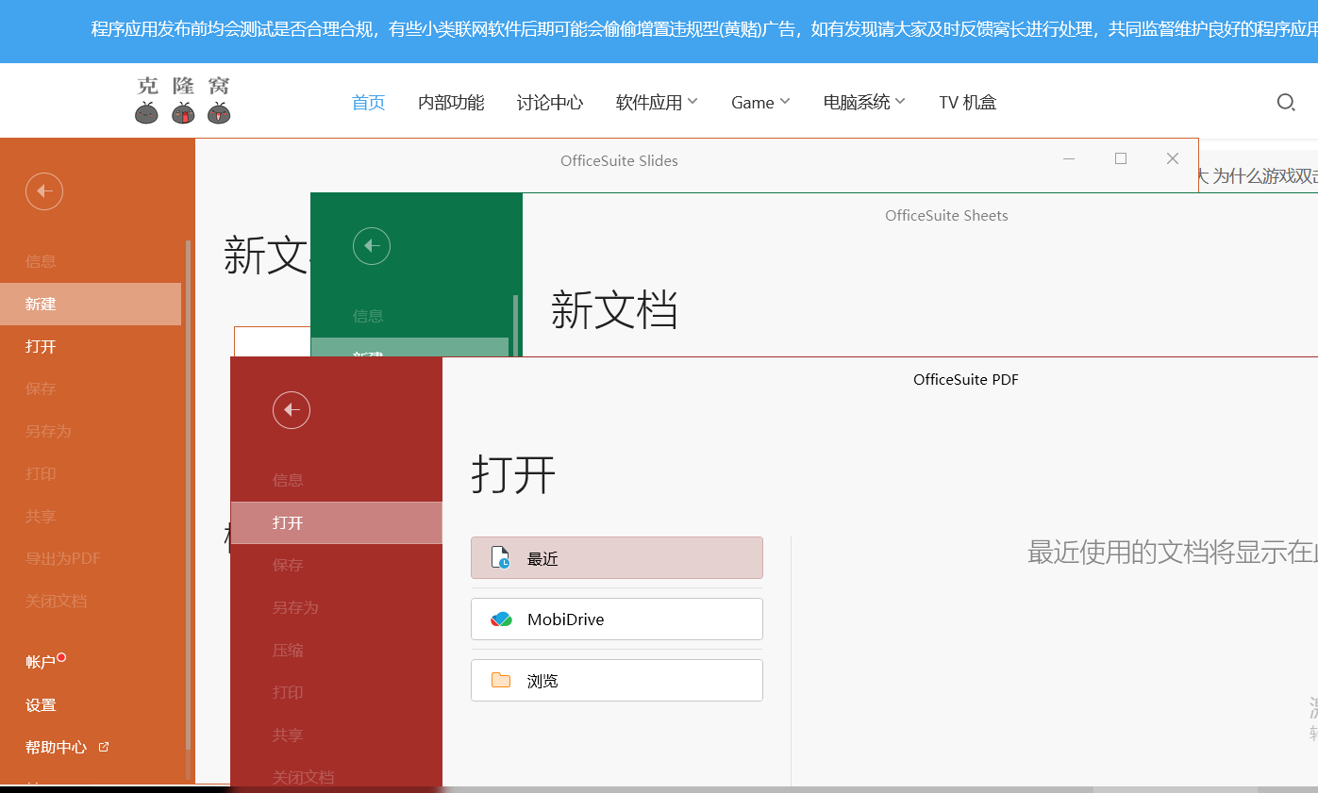Screen dimensions: 1318x793
Task: Click the 打开 heading in PDF window
Action: pyautogui.click(x=513, y=474)
